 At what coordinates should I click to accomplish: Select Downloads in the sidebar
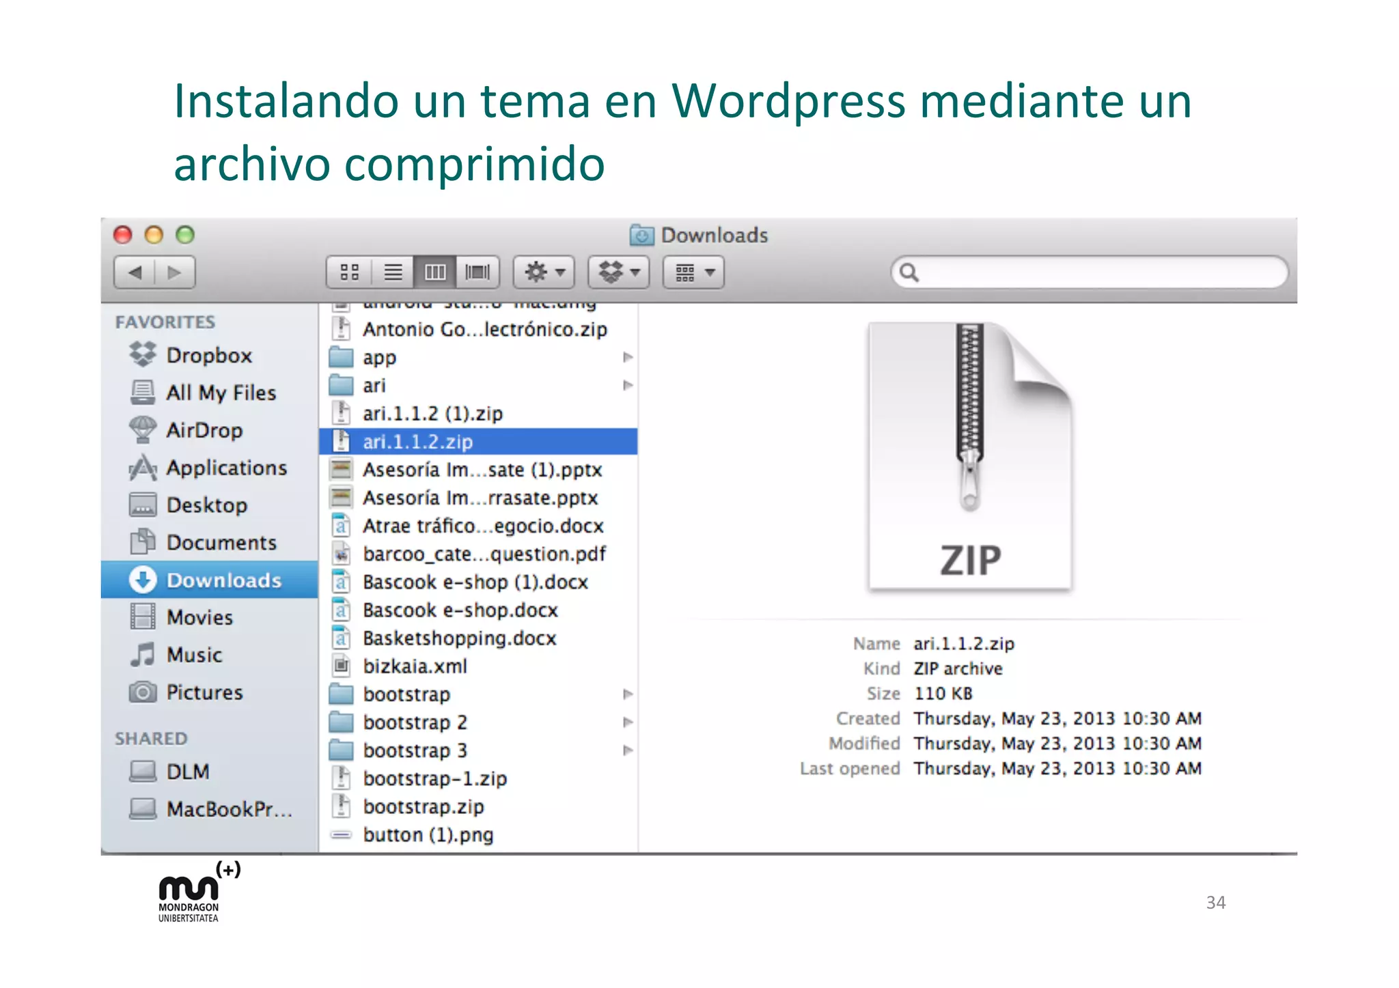pyautogui.click(x=209, y=580)
